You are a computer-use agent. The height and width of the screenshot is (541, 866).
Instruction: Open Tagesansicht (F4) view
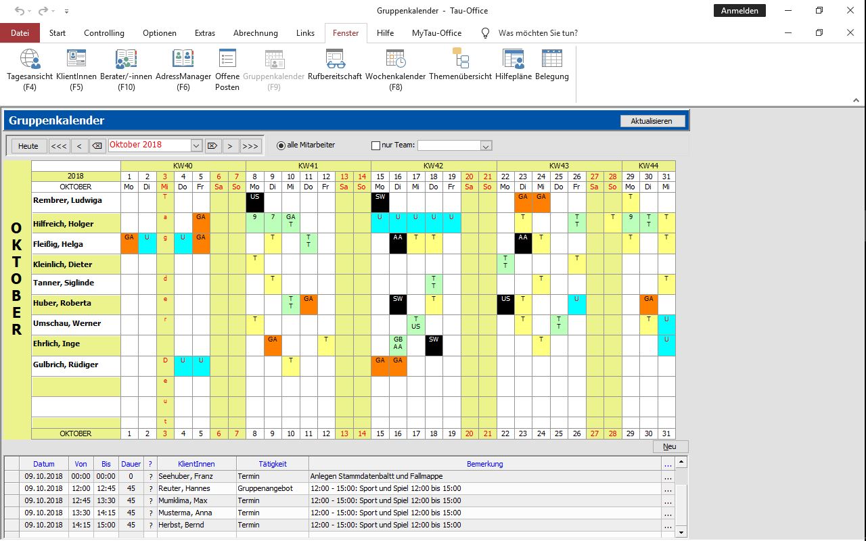(x=29, y=70)
